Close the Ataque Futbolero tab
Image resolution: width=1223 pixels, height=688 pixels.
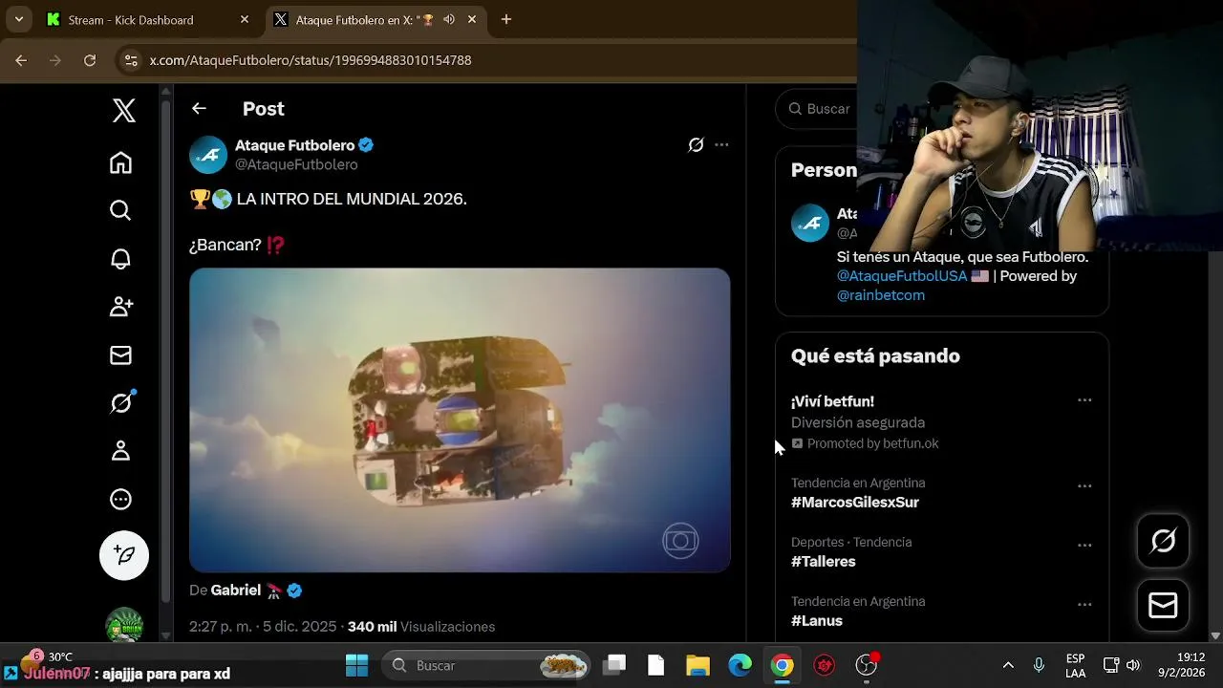[x=472, y=19]
